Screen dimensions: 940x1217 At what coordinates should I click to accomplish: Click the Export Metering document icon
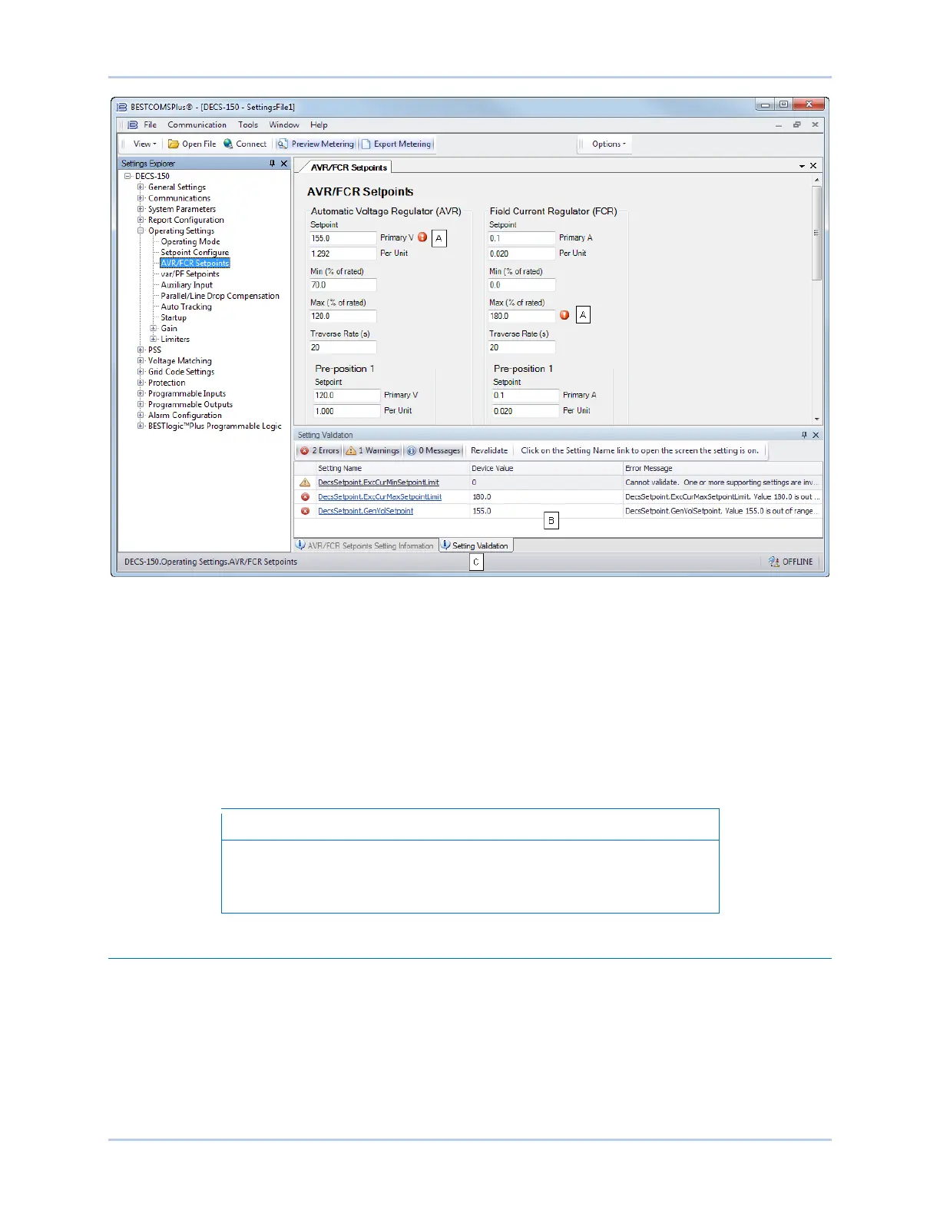click(x=366, y=144)
